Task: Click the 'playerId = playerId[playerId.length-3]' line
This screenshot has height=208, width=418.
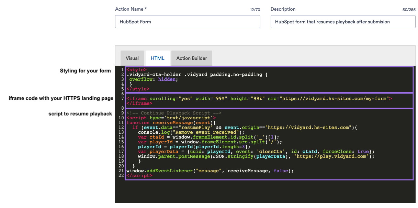Action: tap(194, 147)
